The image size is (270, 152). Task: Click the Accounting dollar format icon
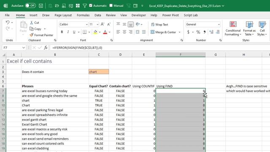[188, 32]
